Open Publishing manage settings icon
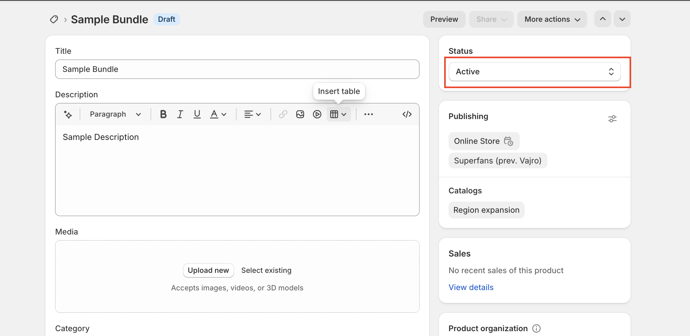The height and width of the screenshot is (336, 690). (612, 119)
